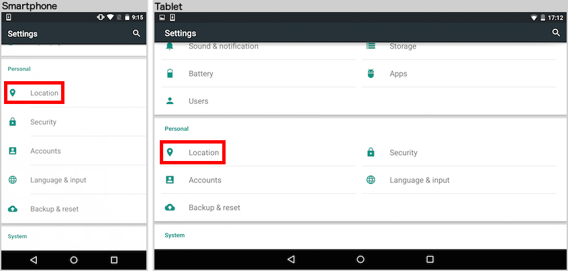Tap the Battery icon on tablet
The height and width of the screenshot is (271, 568).
(x=170, y=73)
